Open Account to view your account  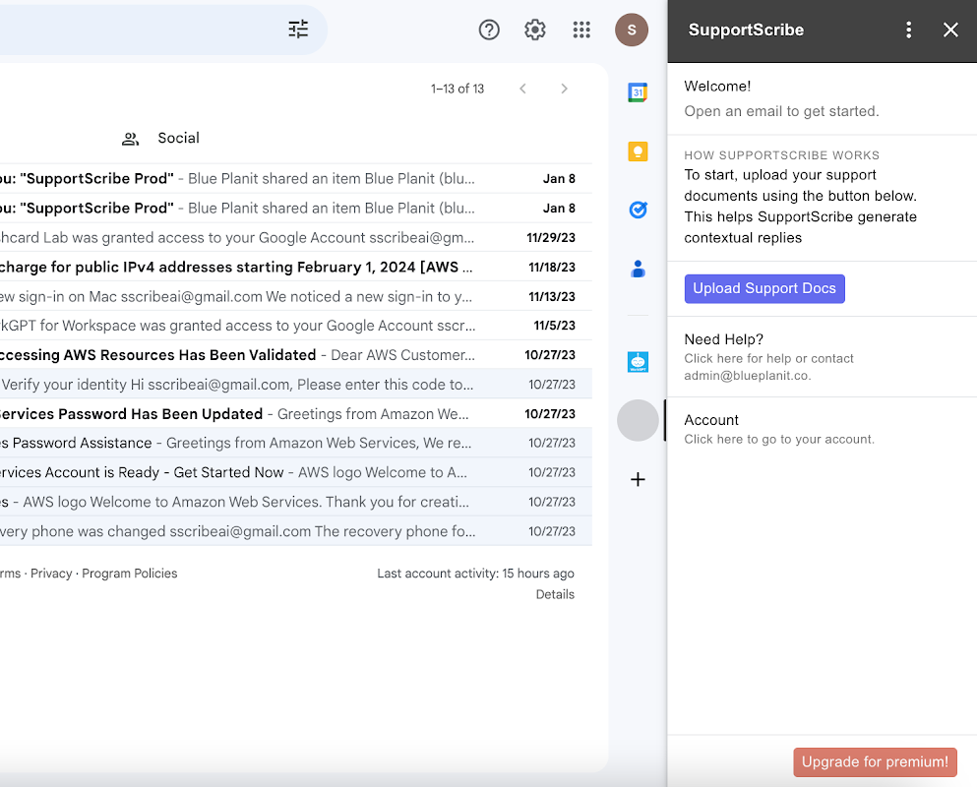[822, 429]
